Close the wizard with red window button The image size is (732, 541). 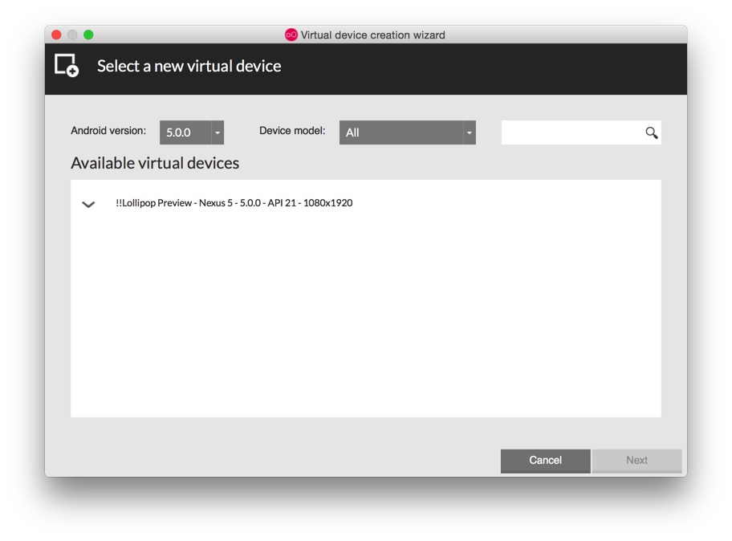(x=56, y=35)
